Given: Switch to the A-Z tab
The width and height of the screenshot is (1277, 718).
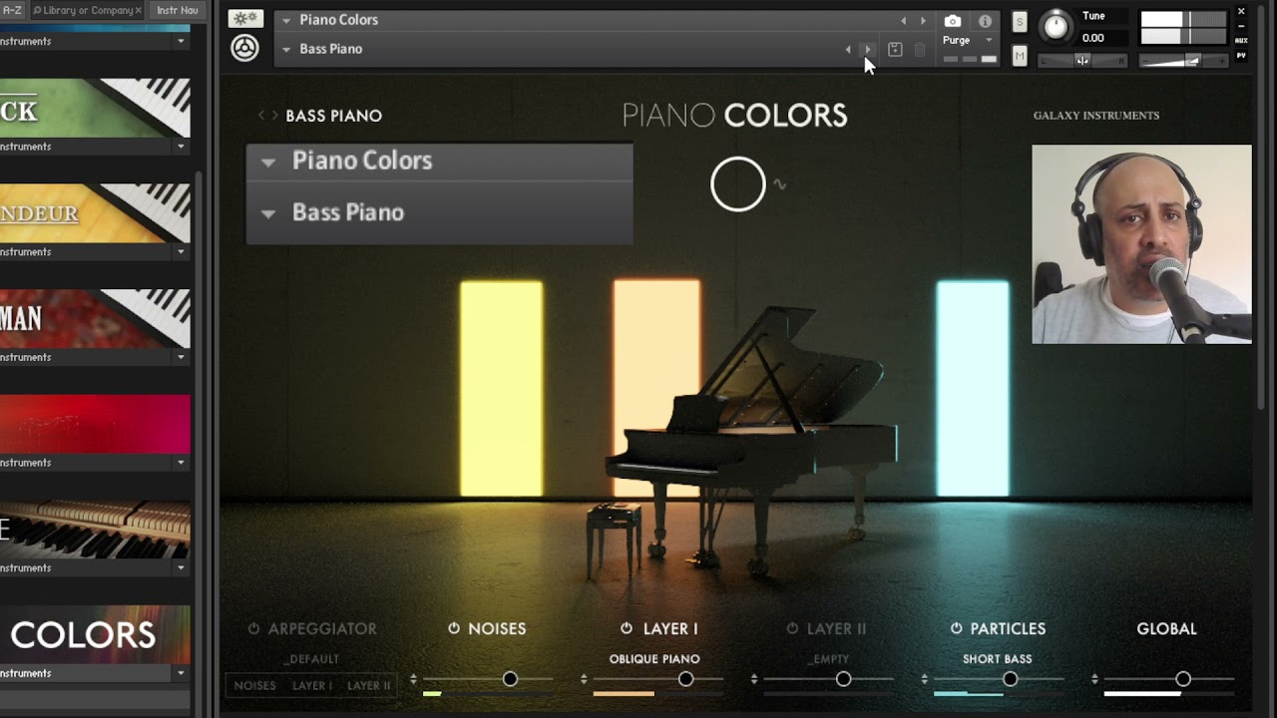Looking at the screenshot, I should point(11,10).
